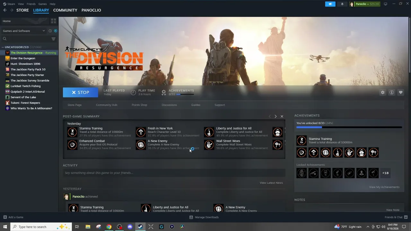Open the Friends menu
Viewport: 411px width, 231px height.
(x=31, y=4)
